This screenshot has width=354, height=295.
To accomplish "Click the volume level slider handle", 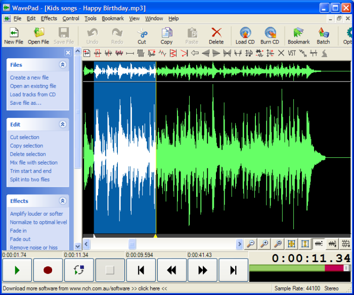I will 346,268.
